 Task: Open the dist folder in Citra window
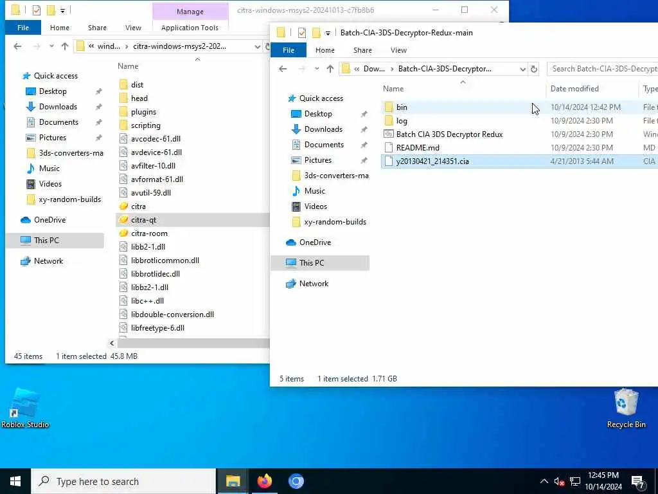(x=137, y=84)
